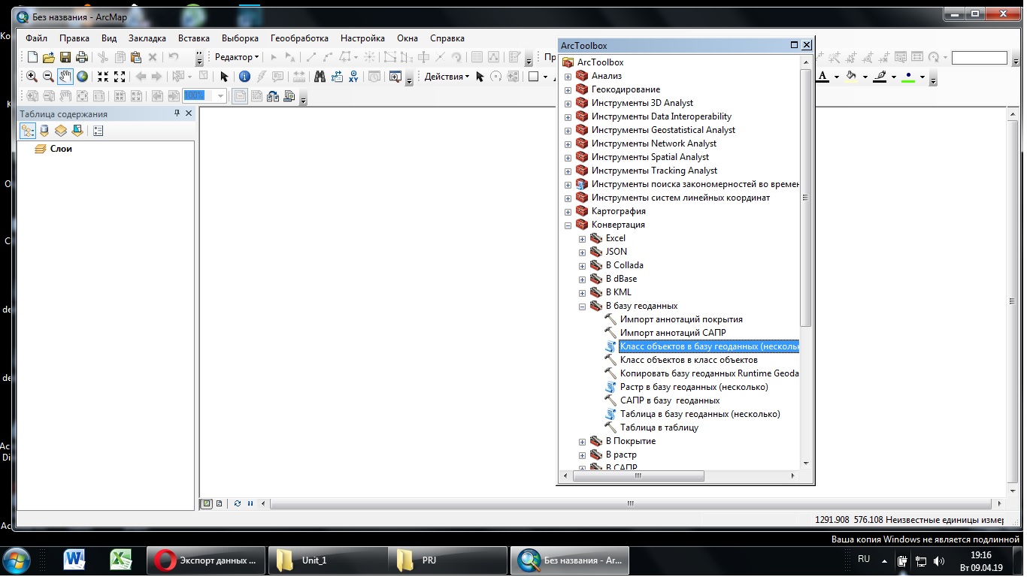Open table of contents Options icon
Screen dimensions: 1027x577
(98, 131)
